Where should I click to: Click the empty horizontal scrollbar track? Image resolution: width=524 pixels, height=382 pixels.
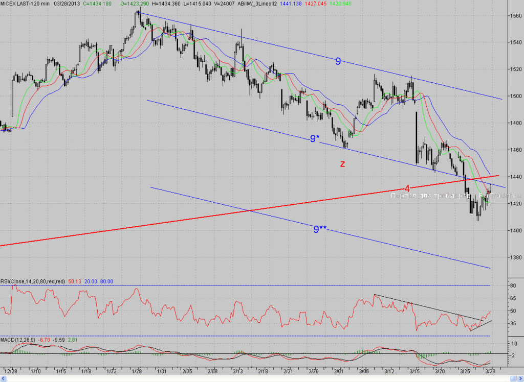pyautogui.click(x=257, y=378)
